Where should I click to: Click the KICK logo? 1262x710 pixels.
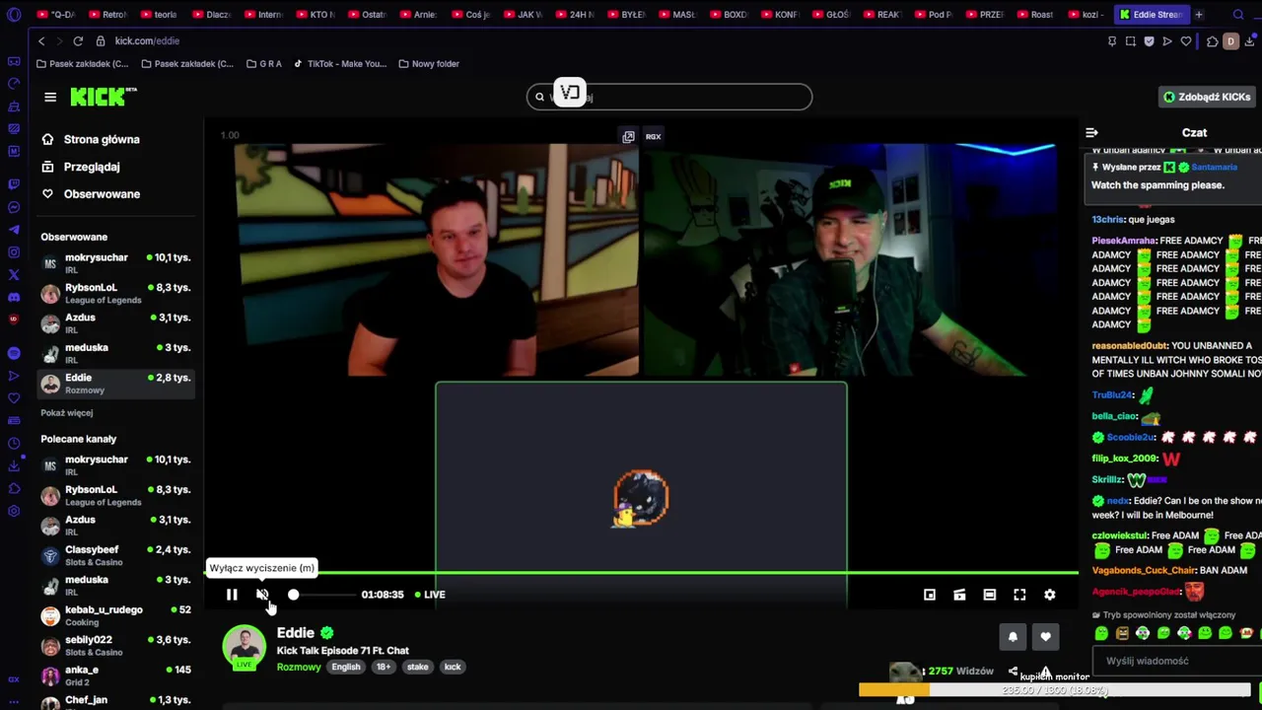(x=103, y=97)
